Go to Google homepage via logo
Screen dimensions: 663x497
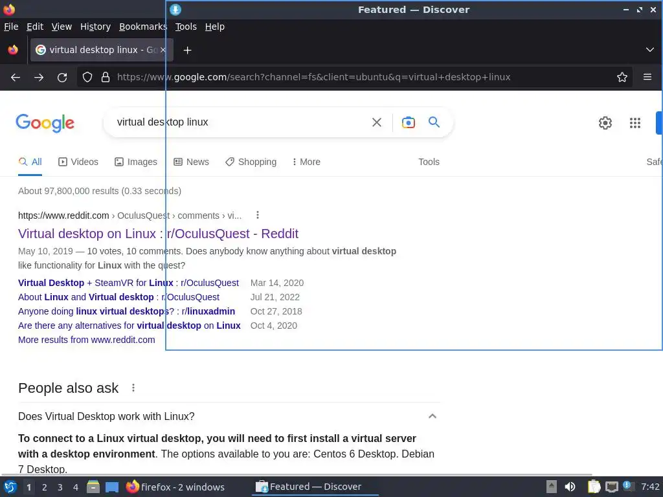pyautogui.click(x=45, y=123)
